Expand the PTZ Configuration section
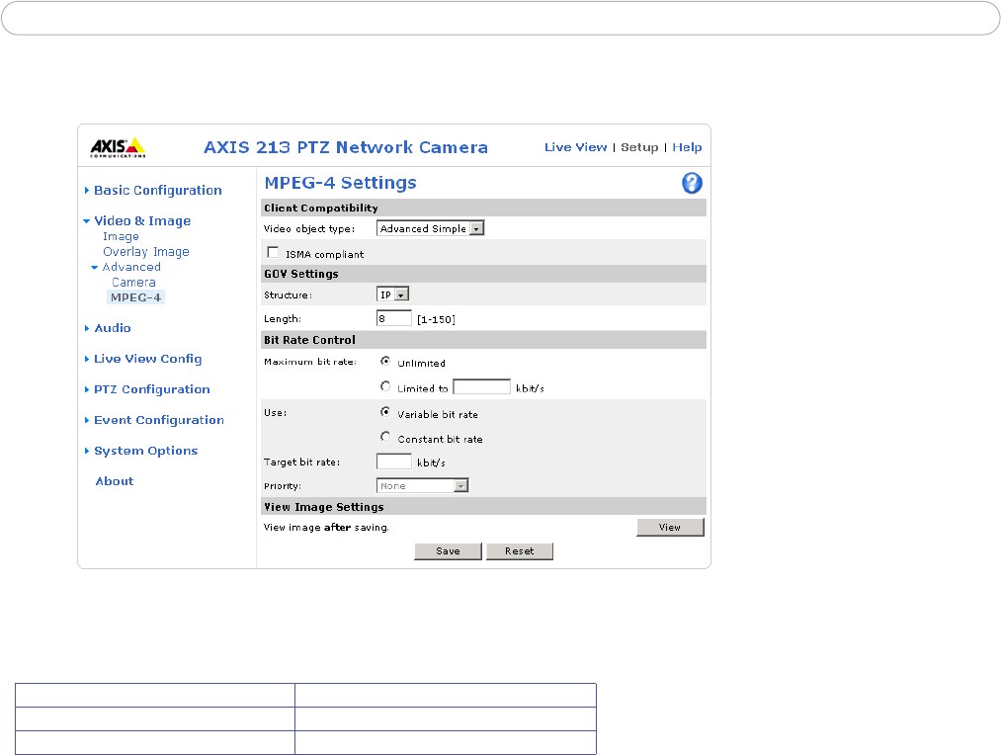The image size is (1001, 755). (151, 389)
